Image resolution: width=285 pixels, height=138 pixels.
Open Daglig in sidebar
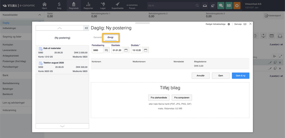6,23
